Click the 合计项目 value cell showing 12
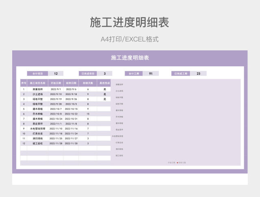Viewport: 260px width, 197px height. point(56,74)
